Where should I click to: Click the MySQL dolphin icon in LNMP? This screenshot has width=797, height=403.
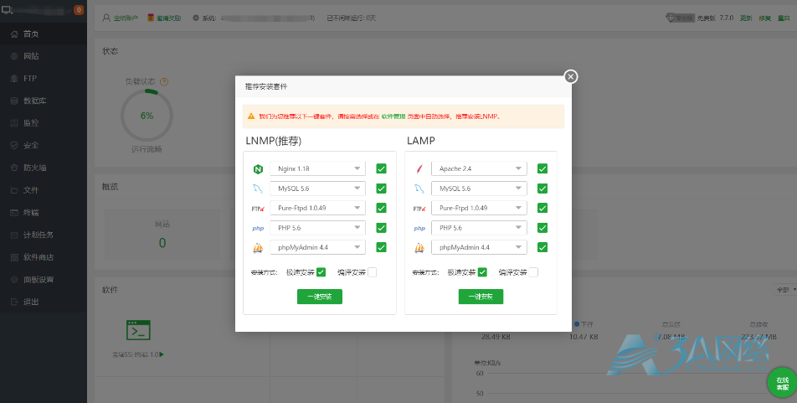pos(258,189)
